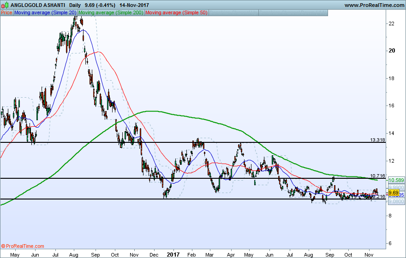Image resolution: width=406 pixels, height=258 pixels.
Task: Click the first May label at time axis start
Action: 15,255
